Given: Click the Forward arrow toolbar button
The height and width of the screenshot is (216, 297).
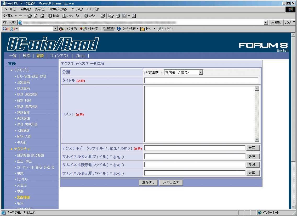Looking at the screenshot, I should [20, 16].
